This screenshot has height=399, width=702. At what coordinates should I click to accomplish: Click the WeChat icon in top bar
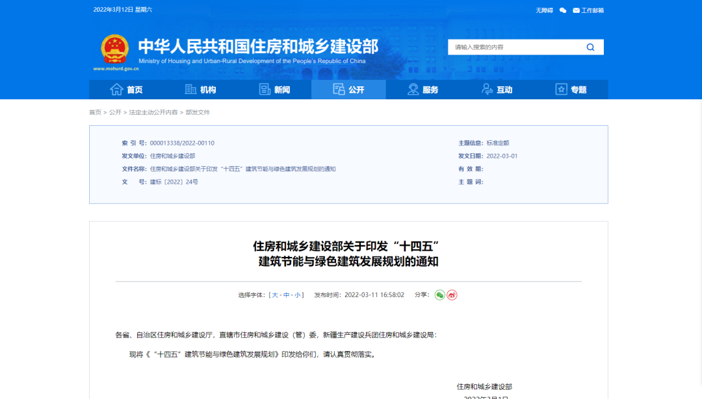(563, 10)
